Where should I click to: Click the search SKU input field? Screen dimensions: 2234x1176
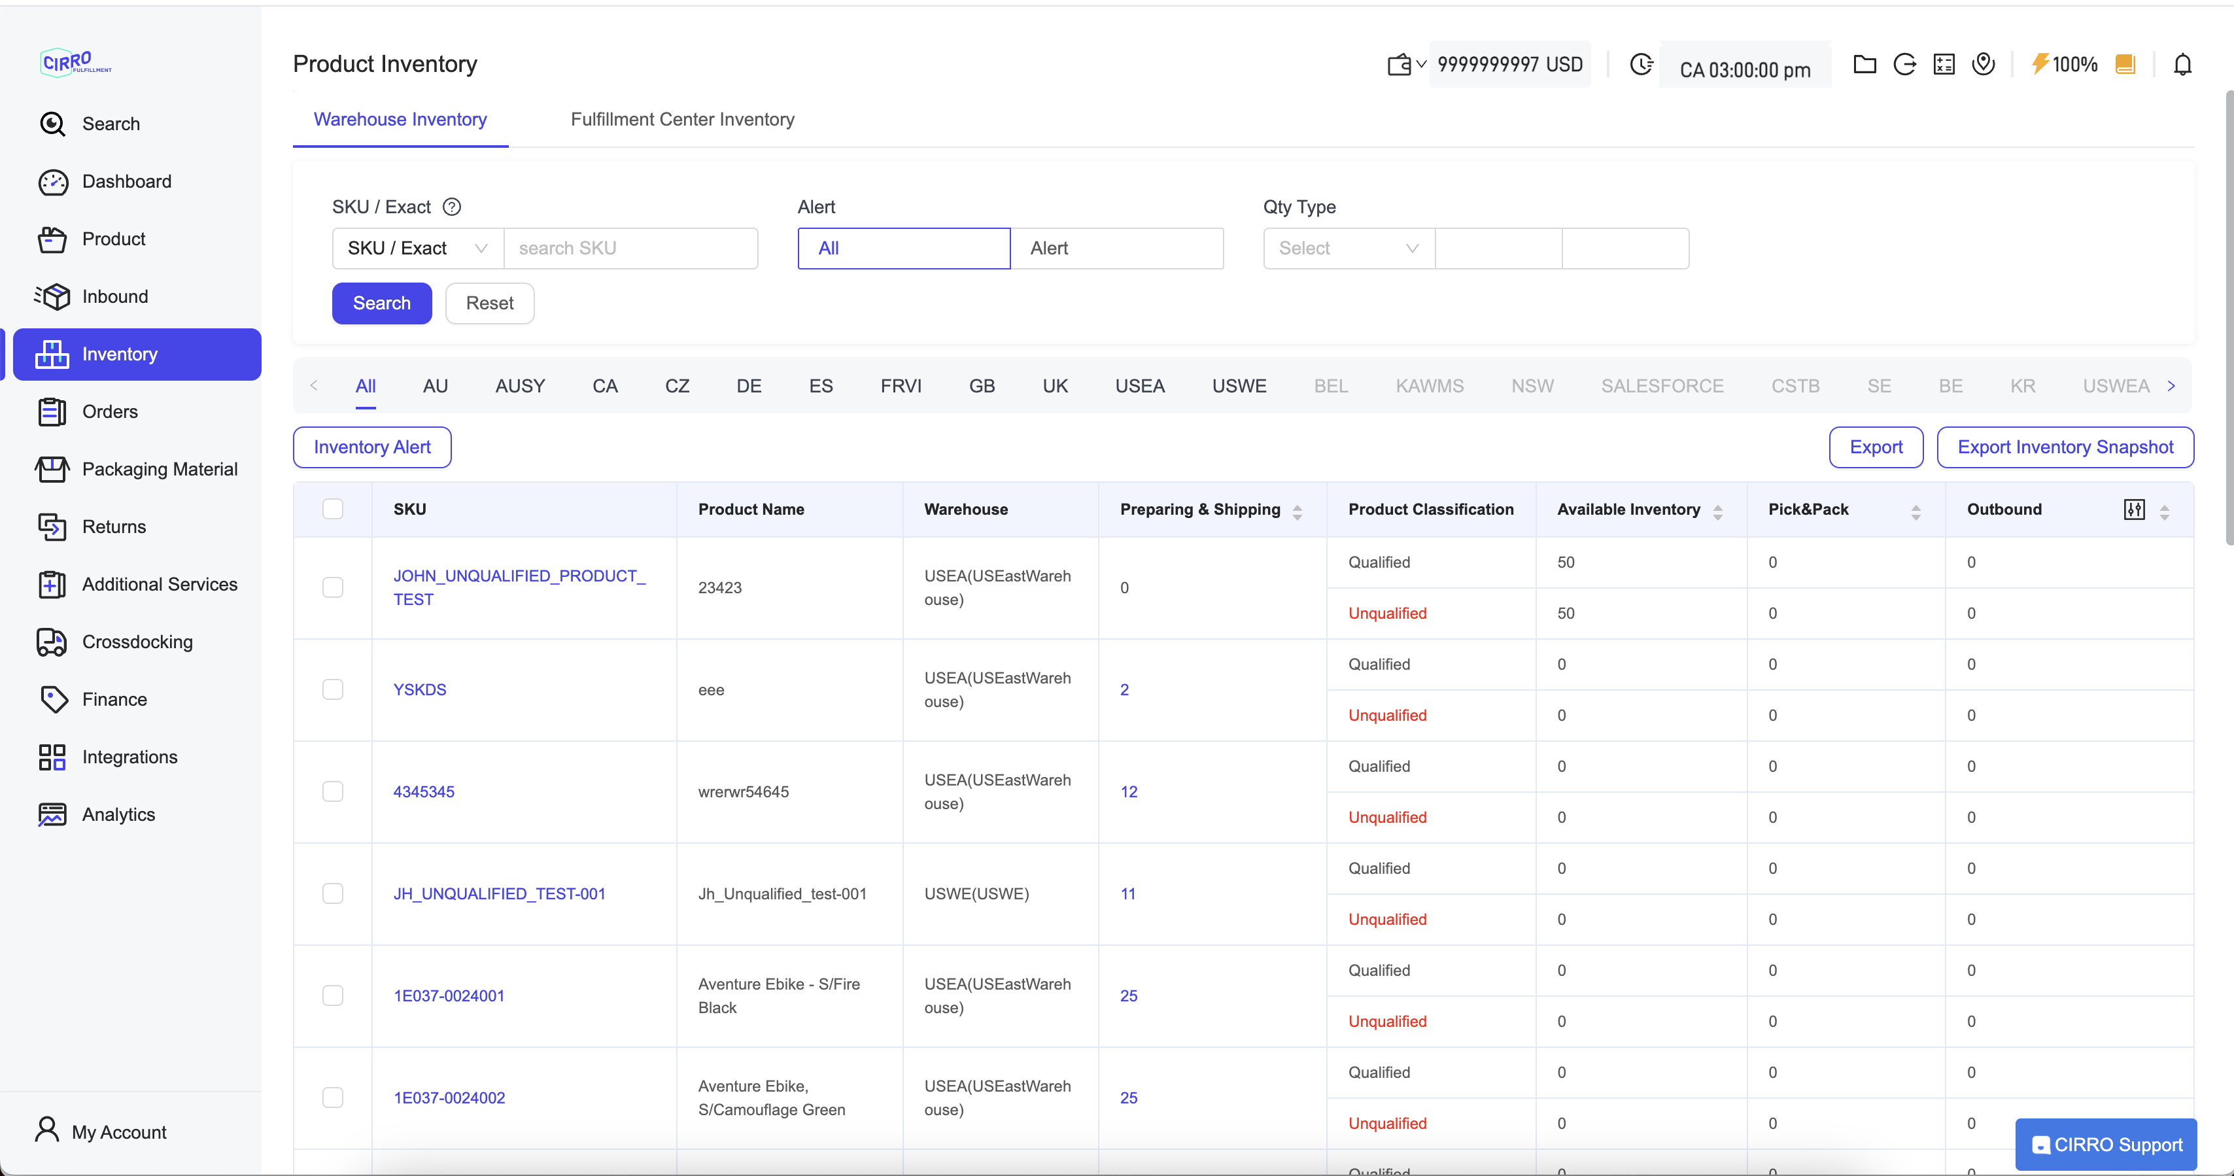click(x=630, y=249)
